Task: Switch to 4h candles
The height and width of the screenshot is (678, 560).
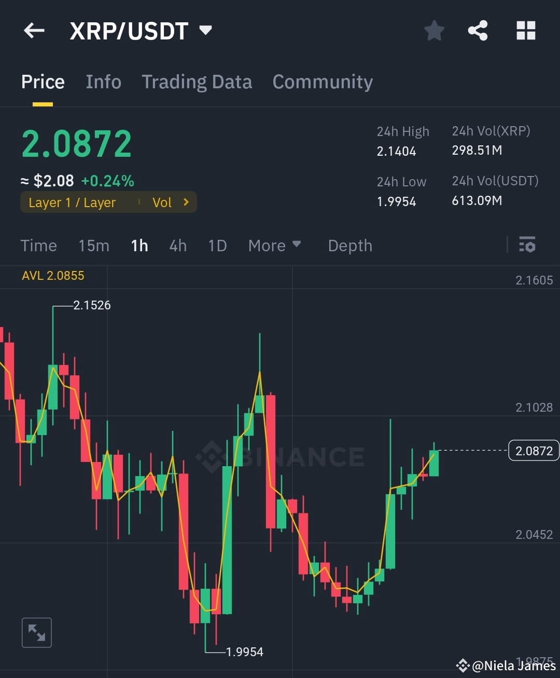Action: point(177,245)
